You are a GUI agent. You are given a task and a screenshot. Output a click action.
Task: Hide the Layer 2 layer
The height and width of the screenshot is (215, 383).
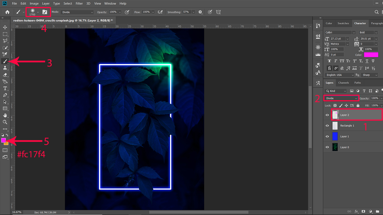point(327,115)
